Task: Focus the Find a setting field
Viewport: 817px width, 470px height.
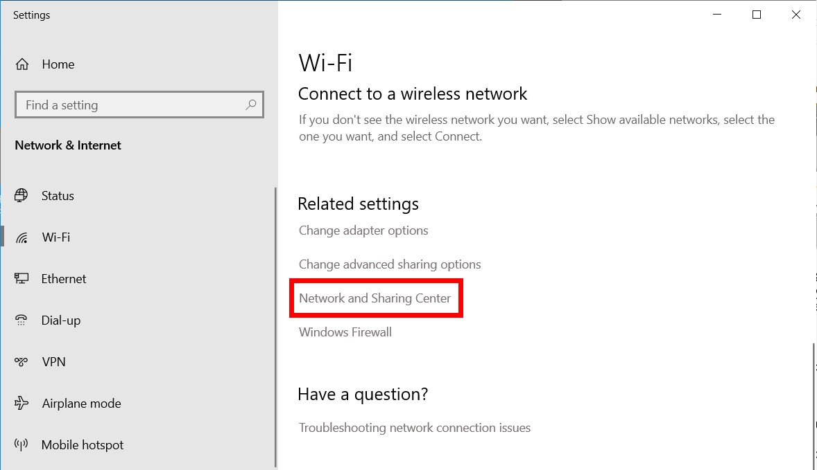Action: [139, 105]
